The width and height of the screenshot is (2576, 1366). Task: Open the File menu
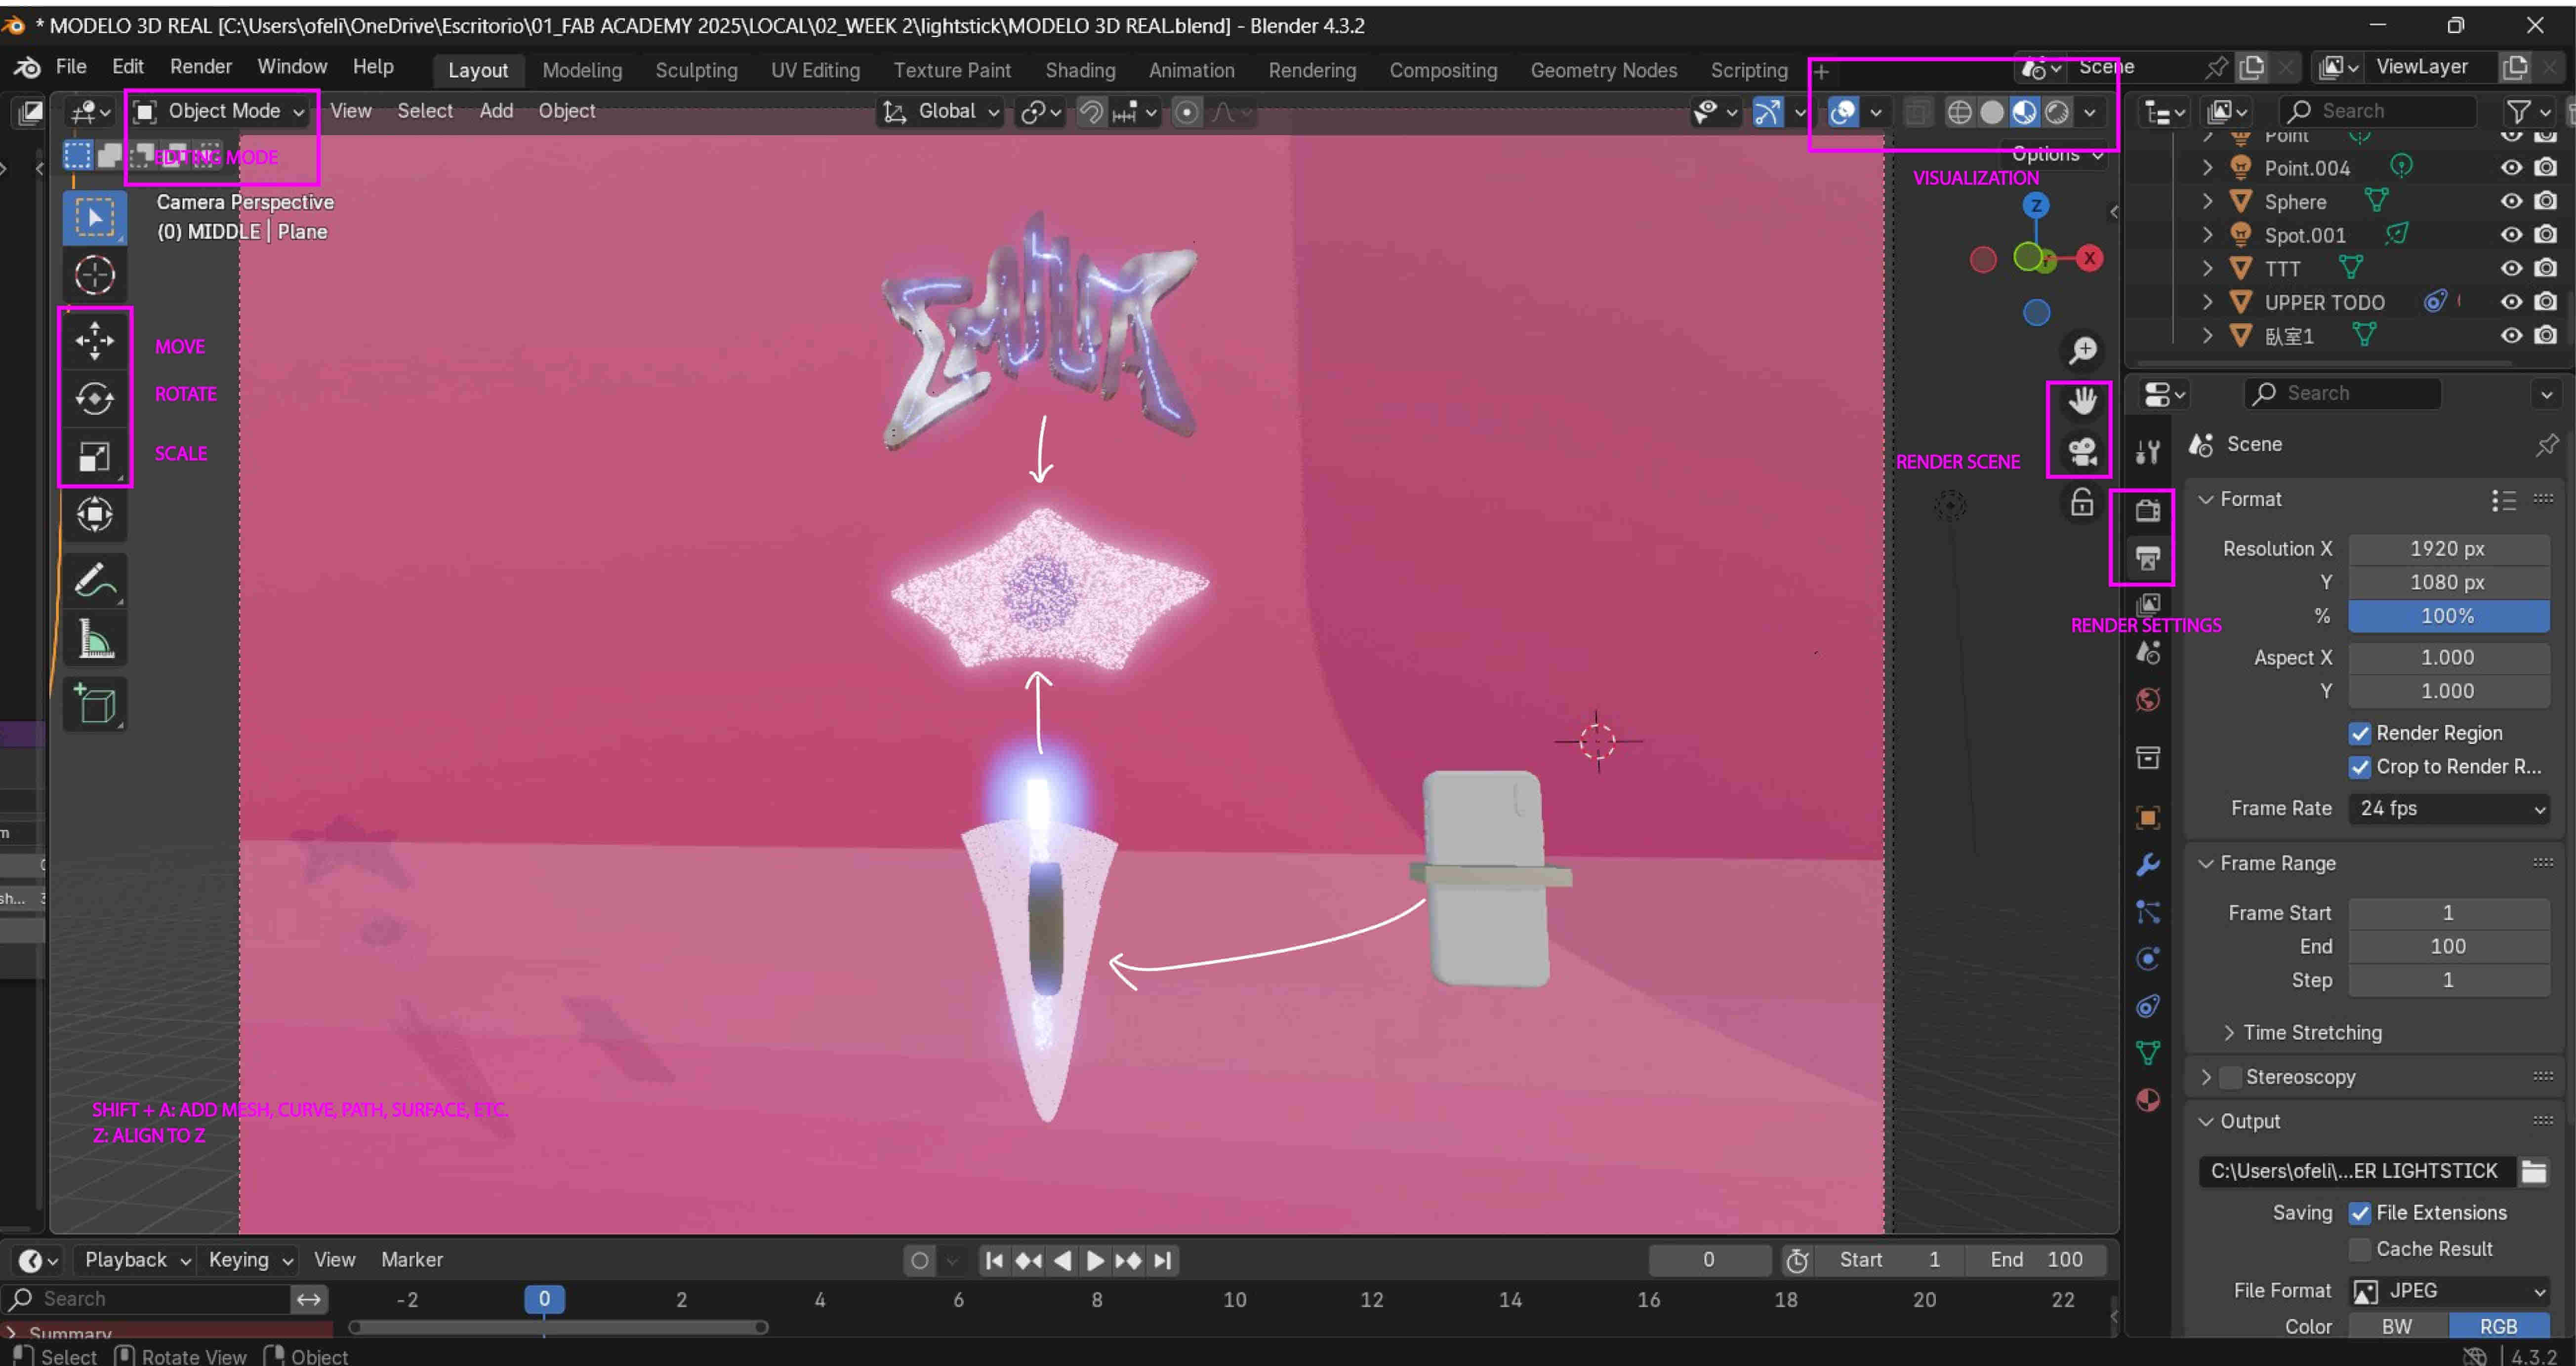tap(71, 66)
